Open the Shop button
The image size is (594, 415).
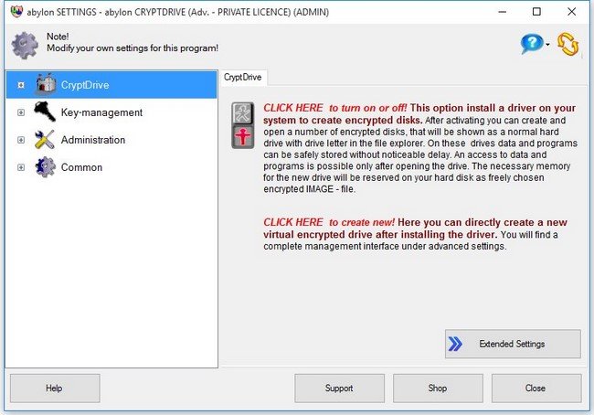tap(438, 388)
